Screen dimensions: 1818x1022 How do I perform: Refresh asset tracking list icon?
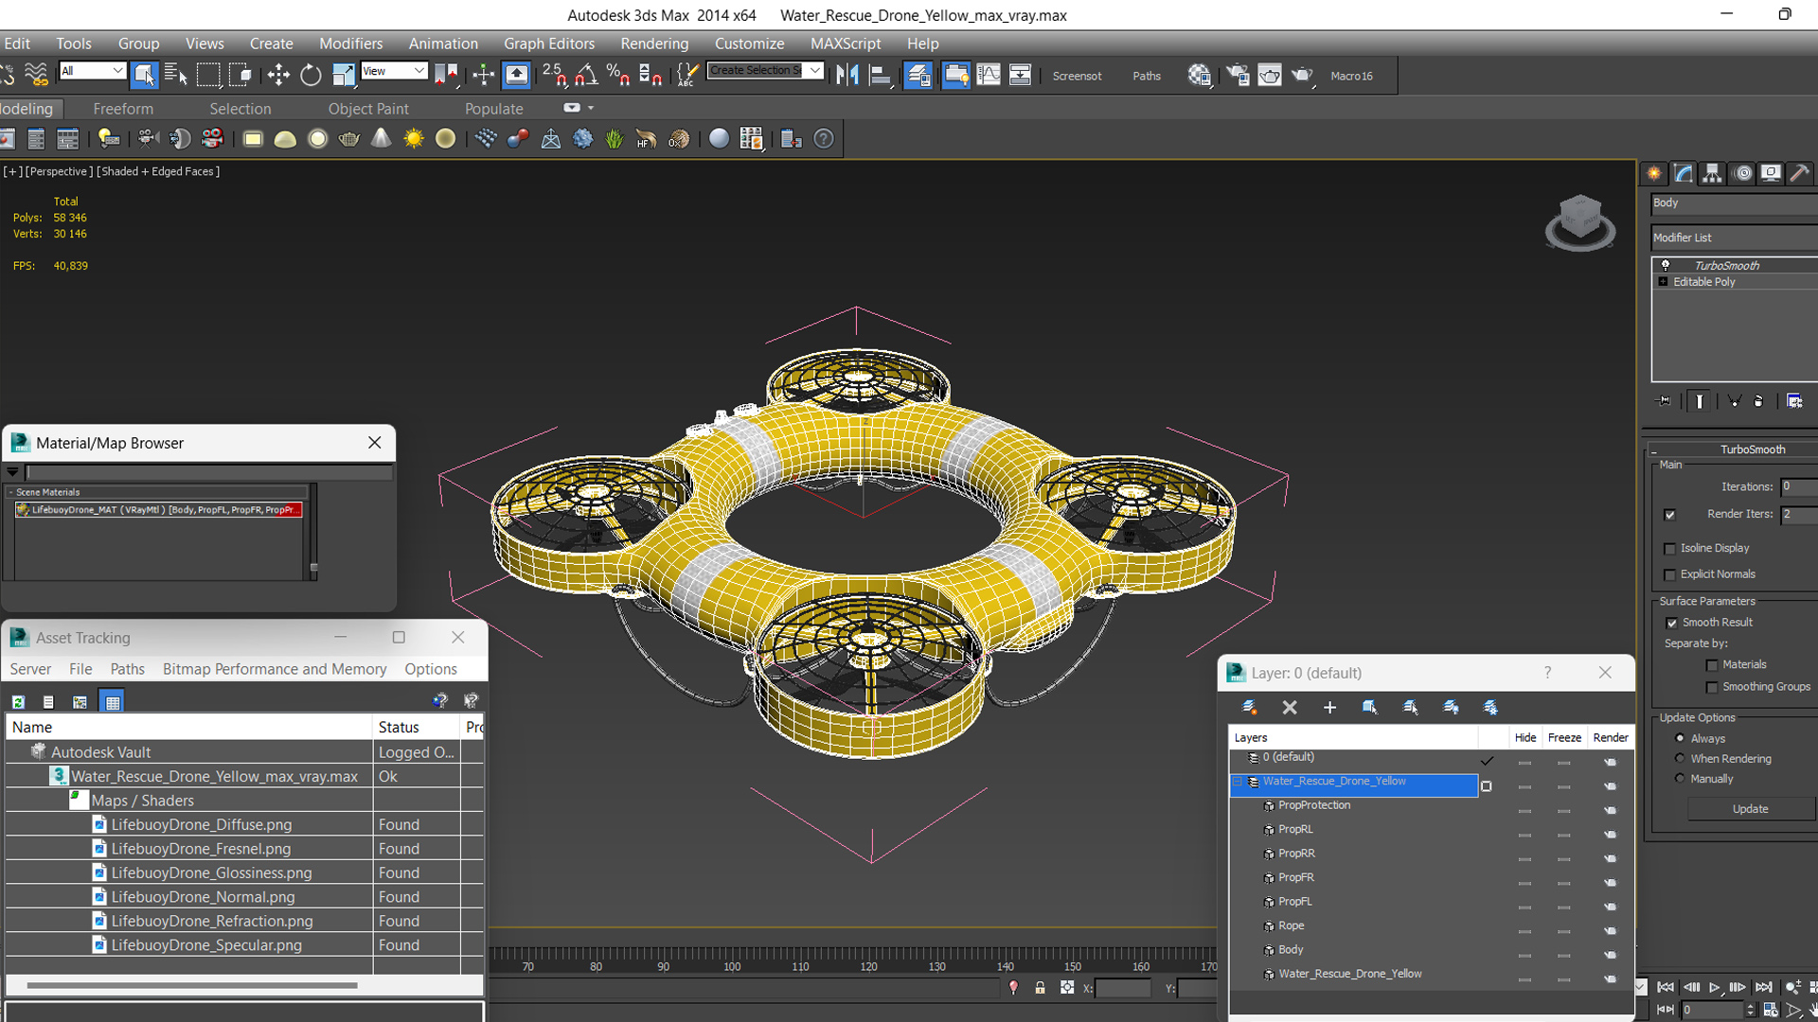click(x=18, y=701)
